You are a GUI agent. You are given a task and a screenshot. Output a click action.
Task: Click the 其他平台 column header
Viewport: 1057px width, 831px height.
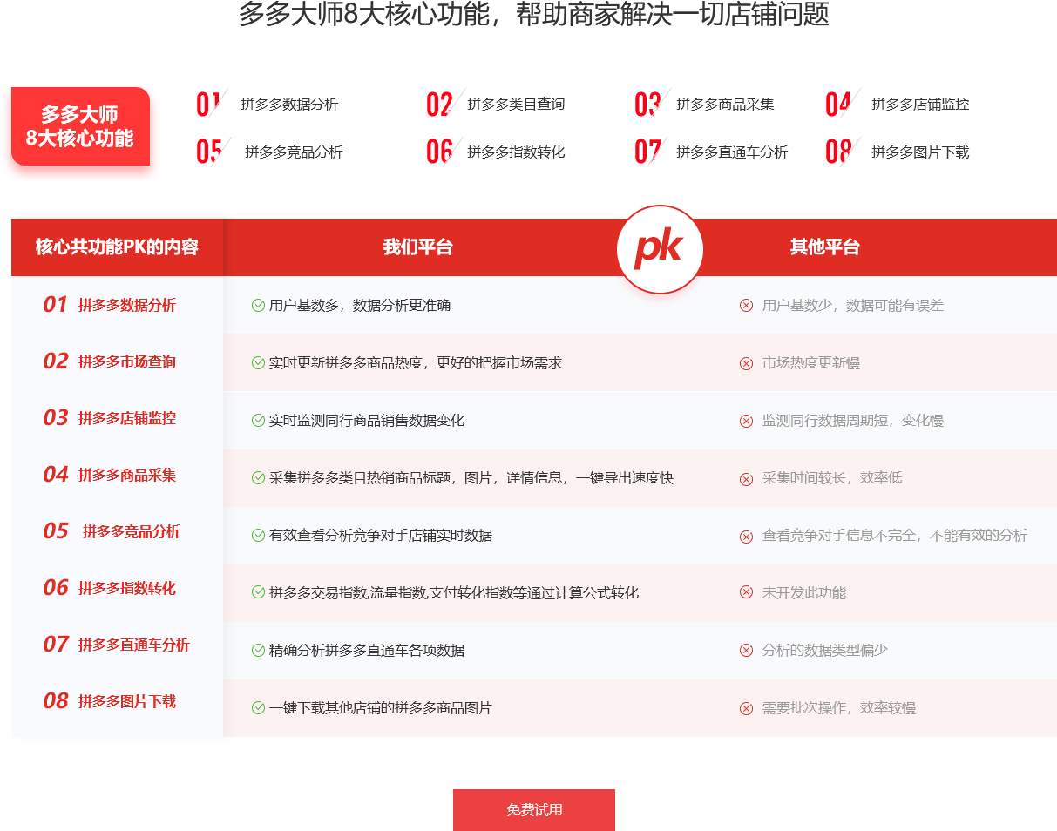[824, 247]
